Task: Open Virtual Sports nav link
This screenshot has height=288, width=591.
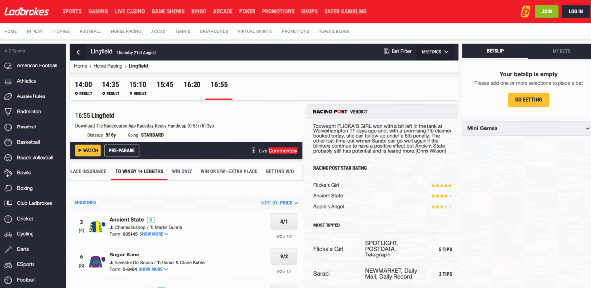Action: pos(255,32)
